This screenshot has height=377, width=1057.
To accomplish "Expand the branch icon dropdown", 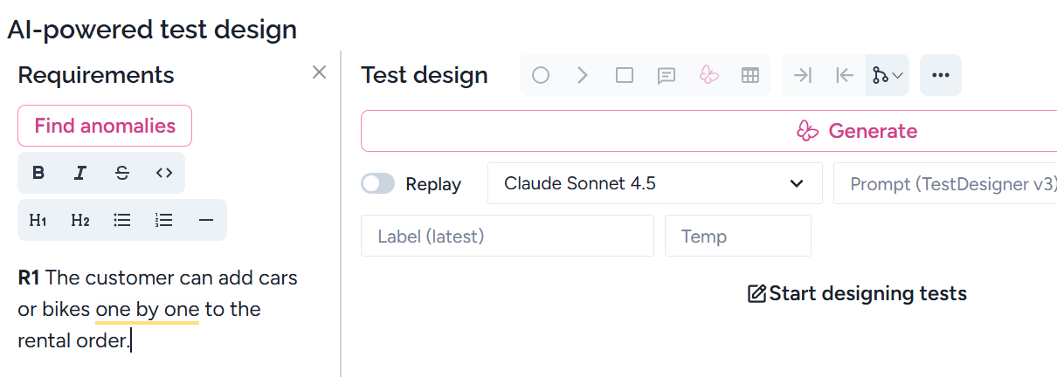I will pyautogui.click(x=888, y=75).
